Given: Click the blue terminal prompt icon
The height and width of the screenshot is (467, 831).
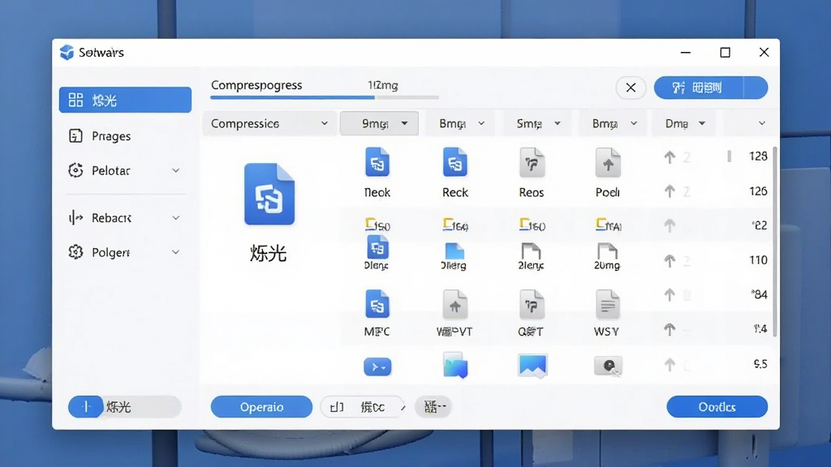Looking at the screenshot, I should pyautogui.click(x=377, y=366).
